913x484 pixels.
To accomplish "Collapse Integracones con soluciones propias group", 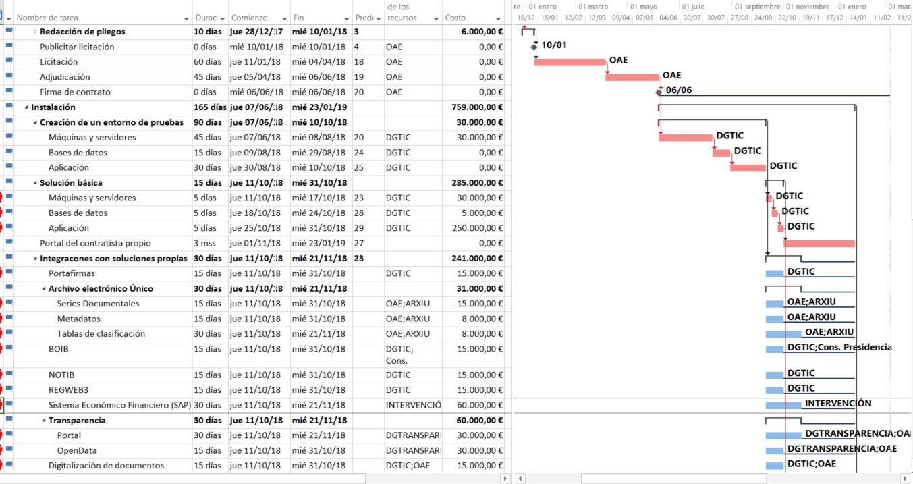I will click(35, 259).
